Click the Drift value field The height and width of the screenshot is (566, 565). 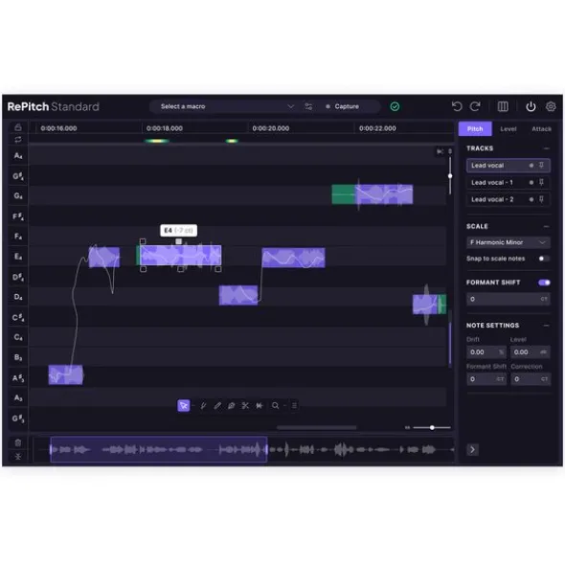486,351
